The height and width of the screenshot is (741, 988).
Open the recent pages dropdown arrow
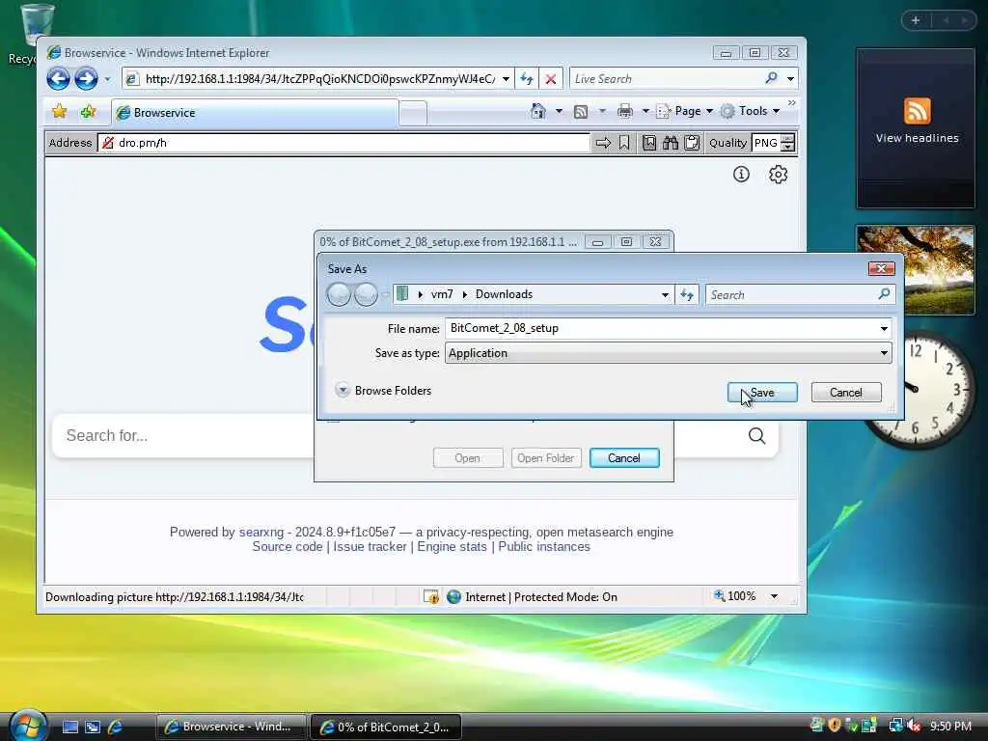point(107,79)
